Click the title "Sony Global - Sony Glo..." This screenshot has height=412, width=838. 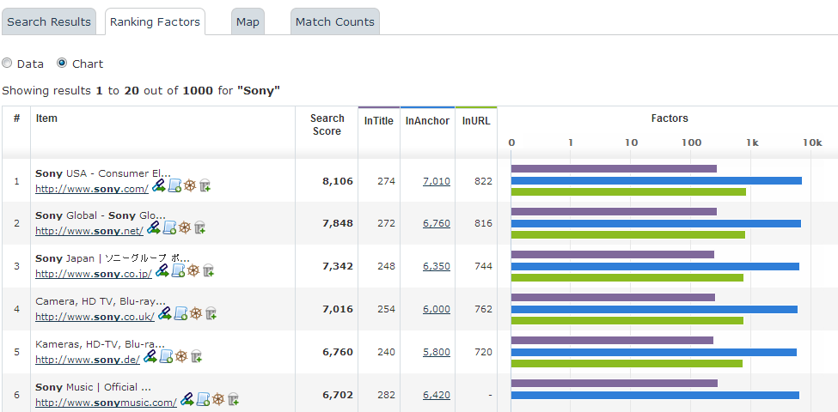[101, 215]
